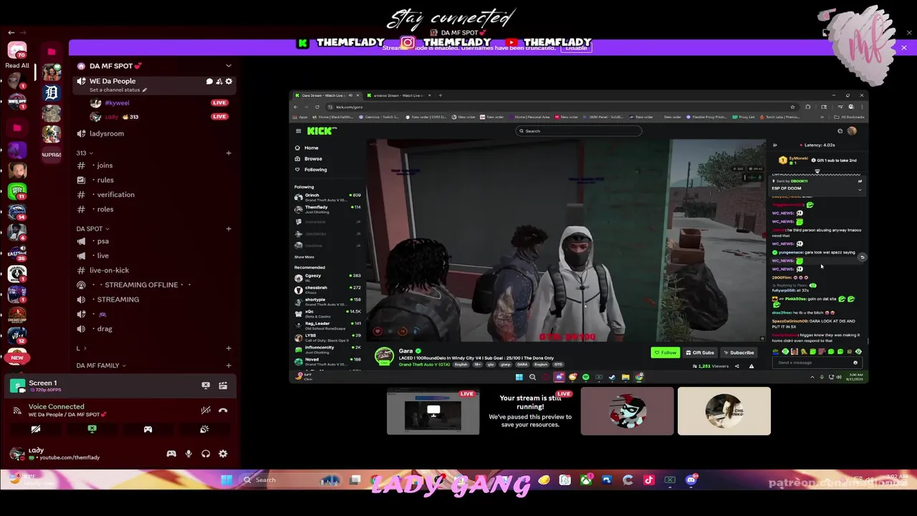Create channel in 313 category
917x516 pixels.
pos(229,153)
